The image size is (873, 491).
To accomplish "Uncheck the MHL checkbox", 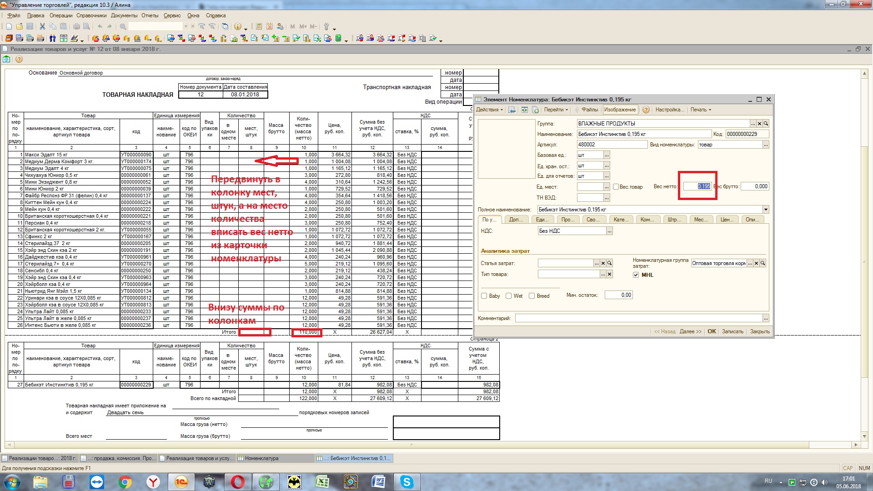I will point(636,275).
